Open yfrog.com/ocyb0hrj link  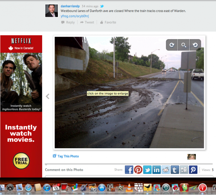click(x=75, y=16)
